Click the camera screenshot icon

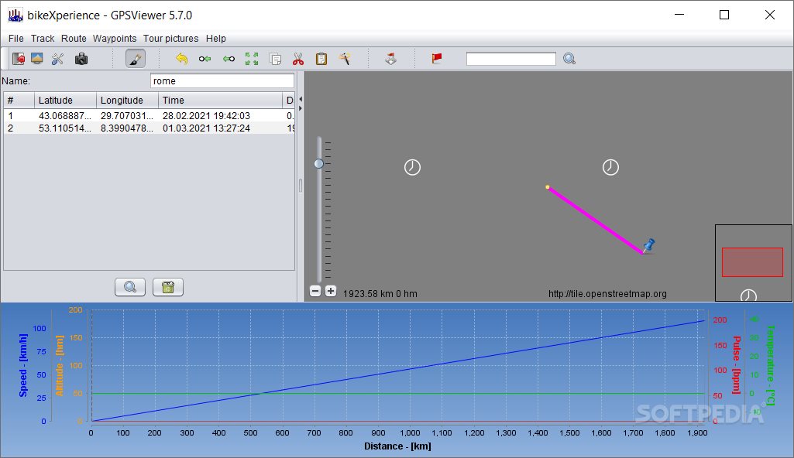point(81,59)
